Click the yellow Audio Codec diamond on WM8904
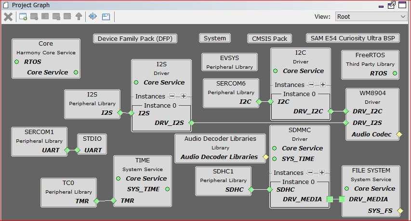The height and width of the screenshot is (221, 411). point(399,134)
